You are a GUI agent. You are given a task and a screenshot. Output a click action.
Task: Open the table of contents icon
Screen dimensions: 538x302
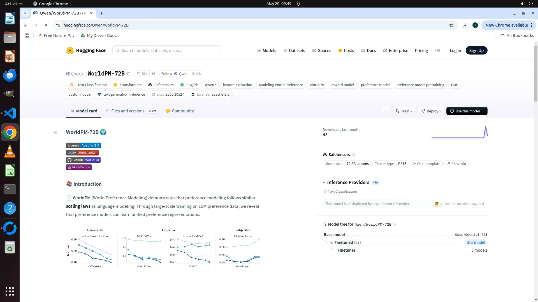(55, 132)
